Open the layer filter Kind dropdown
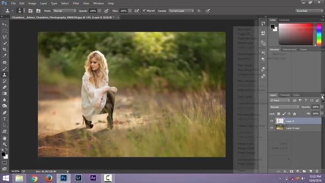The image size is (325, 183). pyautogui.click(x=280, y=101)
